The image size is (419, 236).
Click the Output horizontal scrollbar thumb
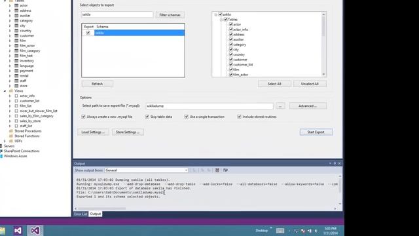(101, 208)
